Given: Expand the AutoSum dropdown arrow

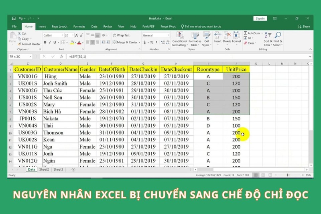Looking at the screenshot, I should [262, 33].
